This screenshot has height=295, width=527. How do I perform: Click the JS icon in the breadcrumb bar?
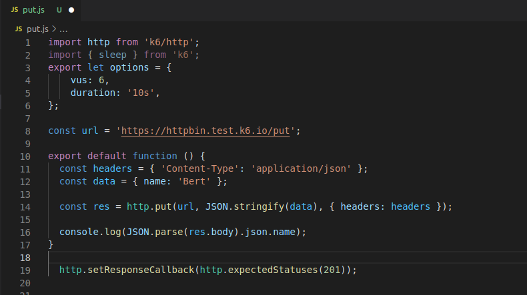(19, 29)
